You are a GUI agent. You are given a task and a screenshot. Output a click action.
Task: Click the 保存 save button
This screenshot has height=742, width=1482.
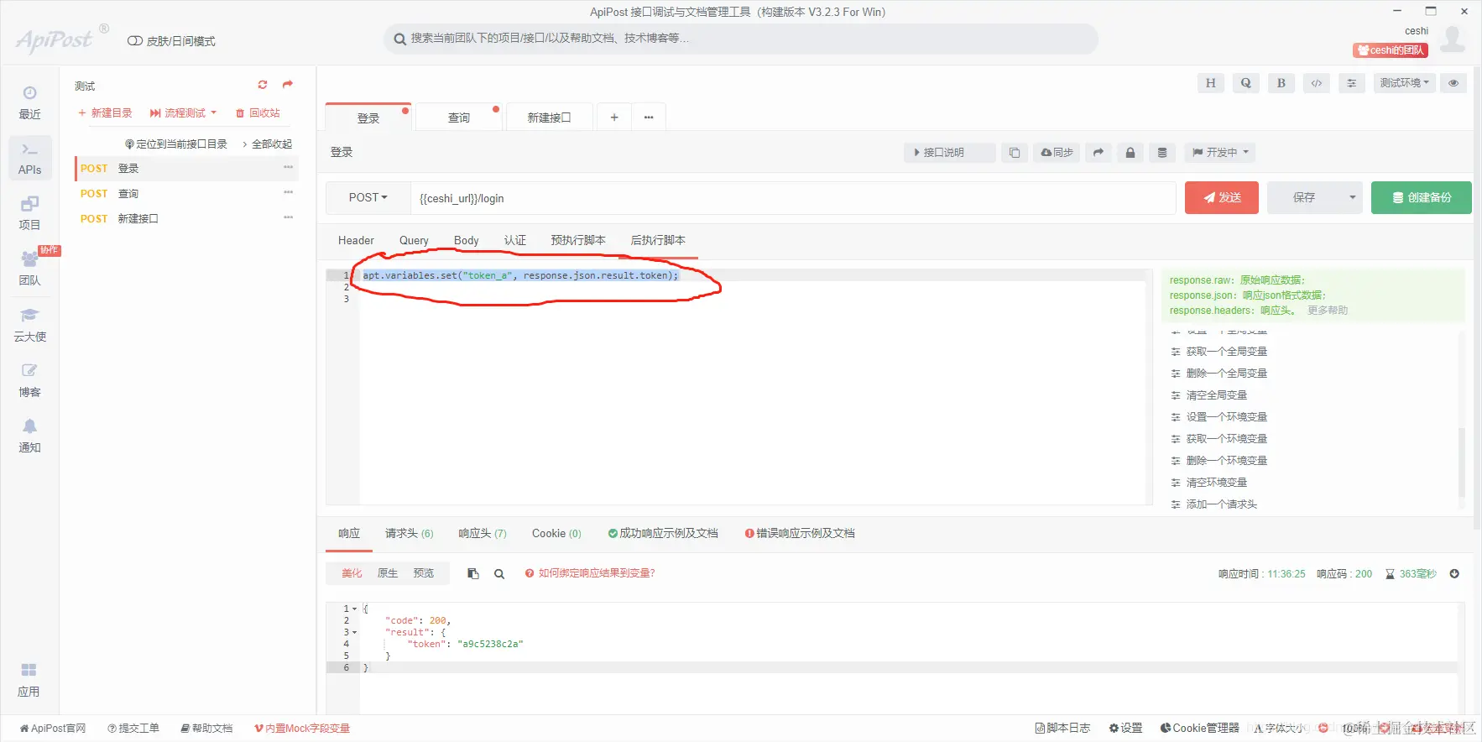[x=1304, y=198]
